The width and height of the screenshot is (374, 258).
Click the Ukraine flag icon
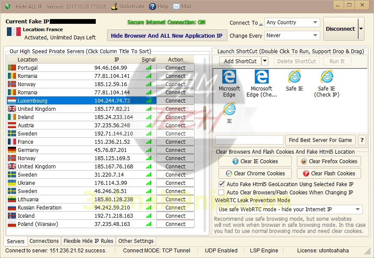click(12, 183)
